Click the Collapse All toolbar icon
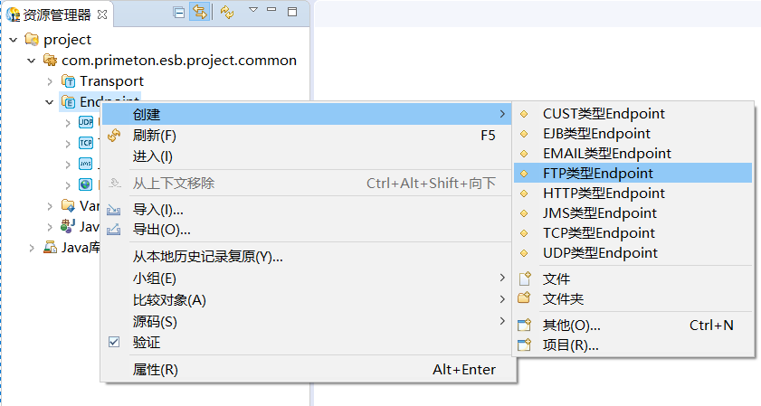This screenshot has height=406, width=761. tap(179, 13)
